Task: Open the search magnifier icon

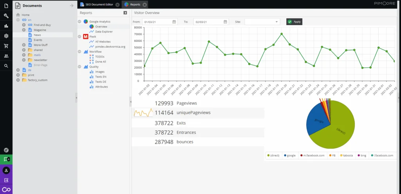Action: point(6,66)
